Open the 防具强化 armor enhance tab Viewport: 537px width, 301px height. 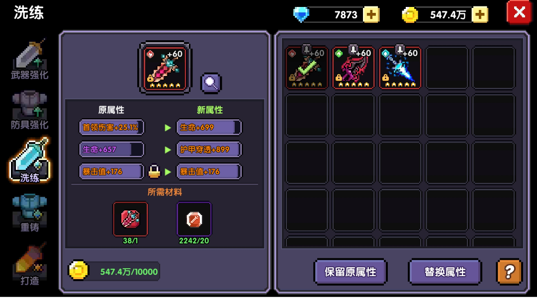click(x=29, y=110)
